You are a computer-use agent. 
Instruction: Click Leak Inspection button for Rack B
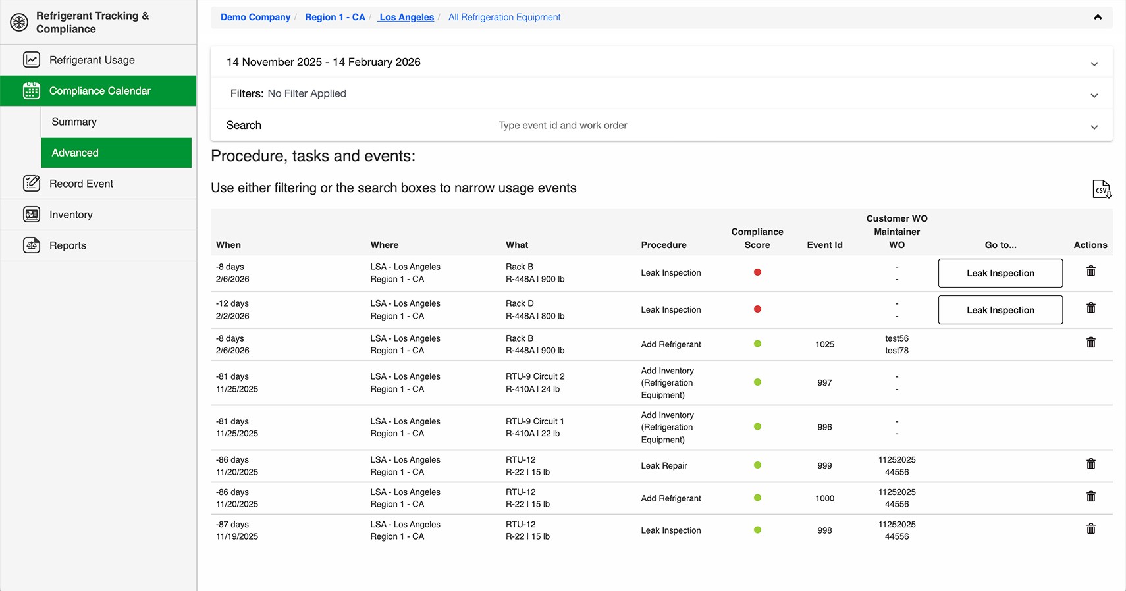coord(1000,273)
